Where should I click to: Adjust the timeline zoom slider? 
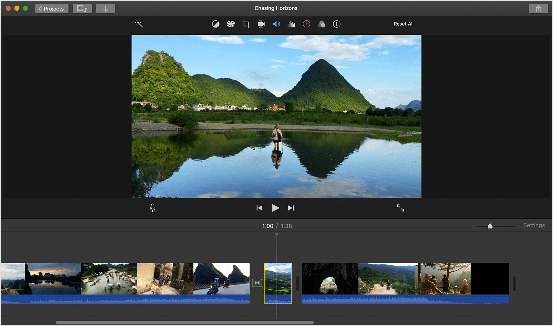point(490,225)
